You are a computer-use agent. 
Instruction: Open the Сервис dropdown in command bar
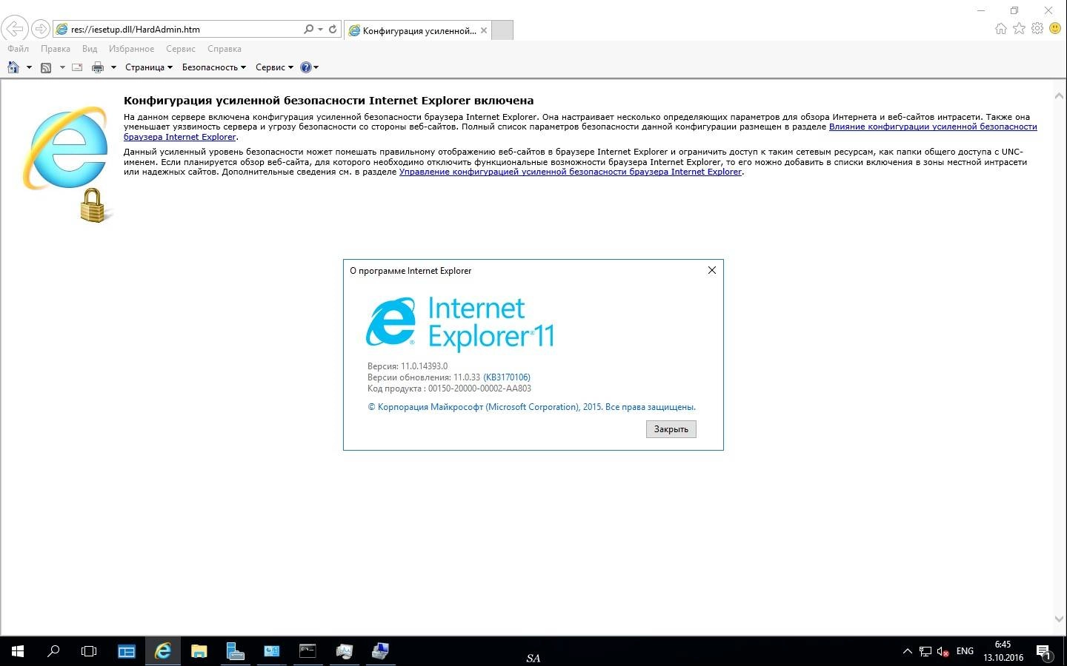[x=274, y=67]
